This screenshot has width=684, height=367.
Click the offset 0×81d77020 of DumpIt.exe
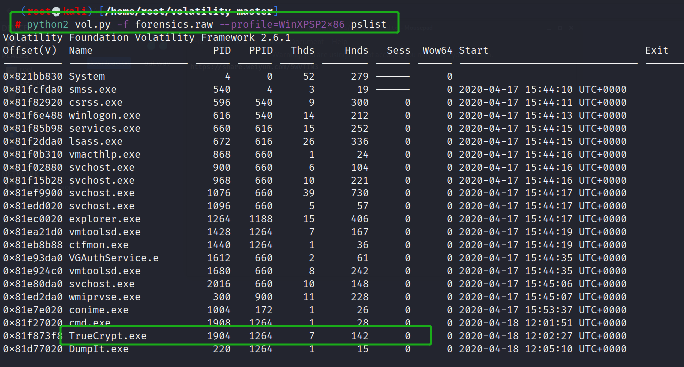(33, 349)
